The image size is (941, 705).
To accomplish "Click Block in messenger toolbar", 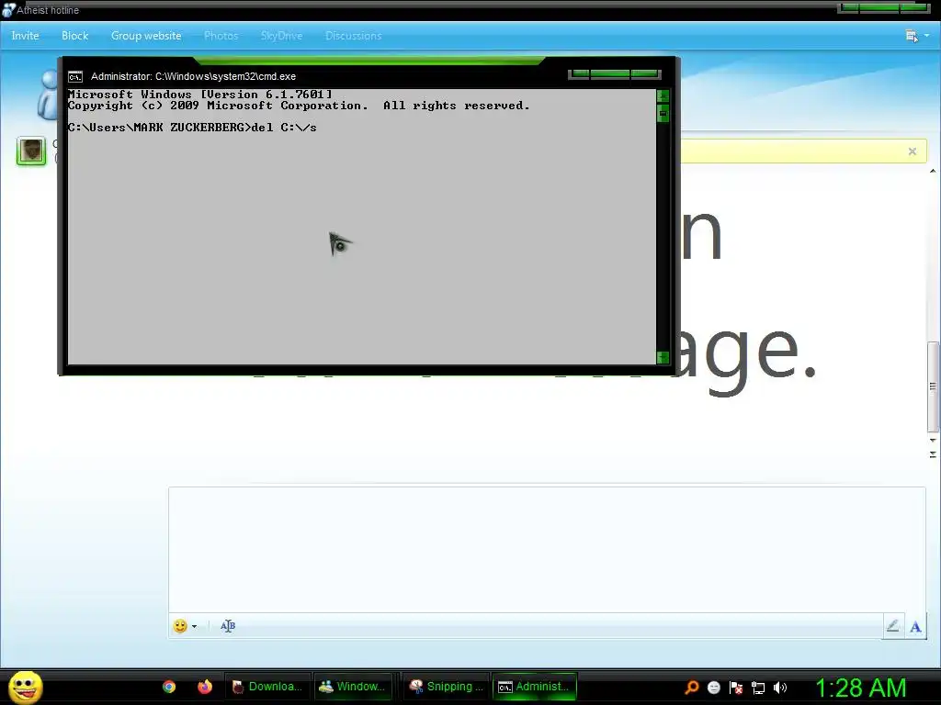I will tap(75, 36).
